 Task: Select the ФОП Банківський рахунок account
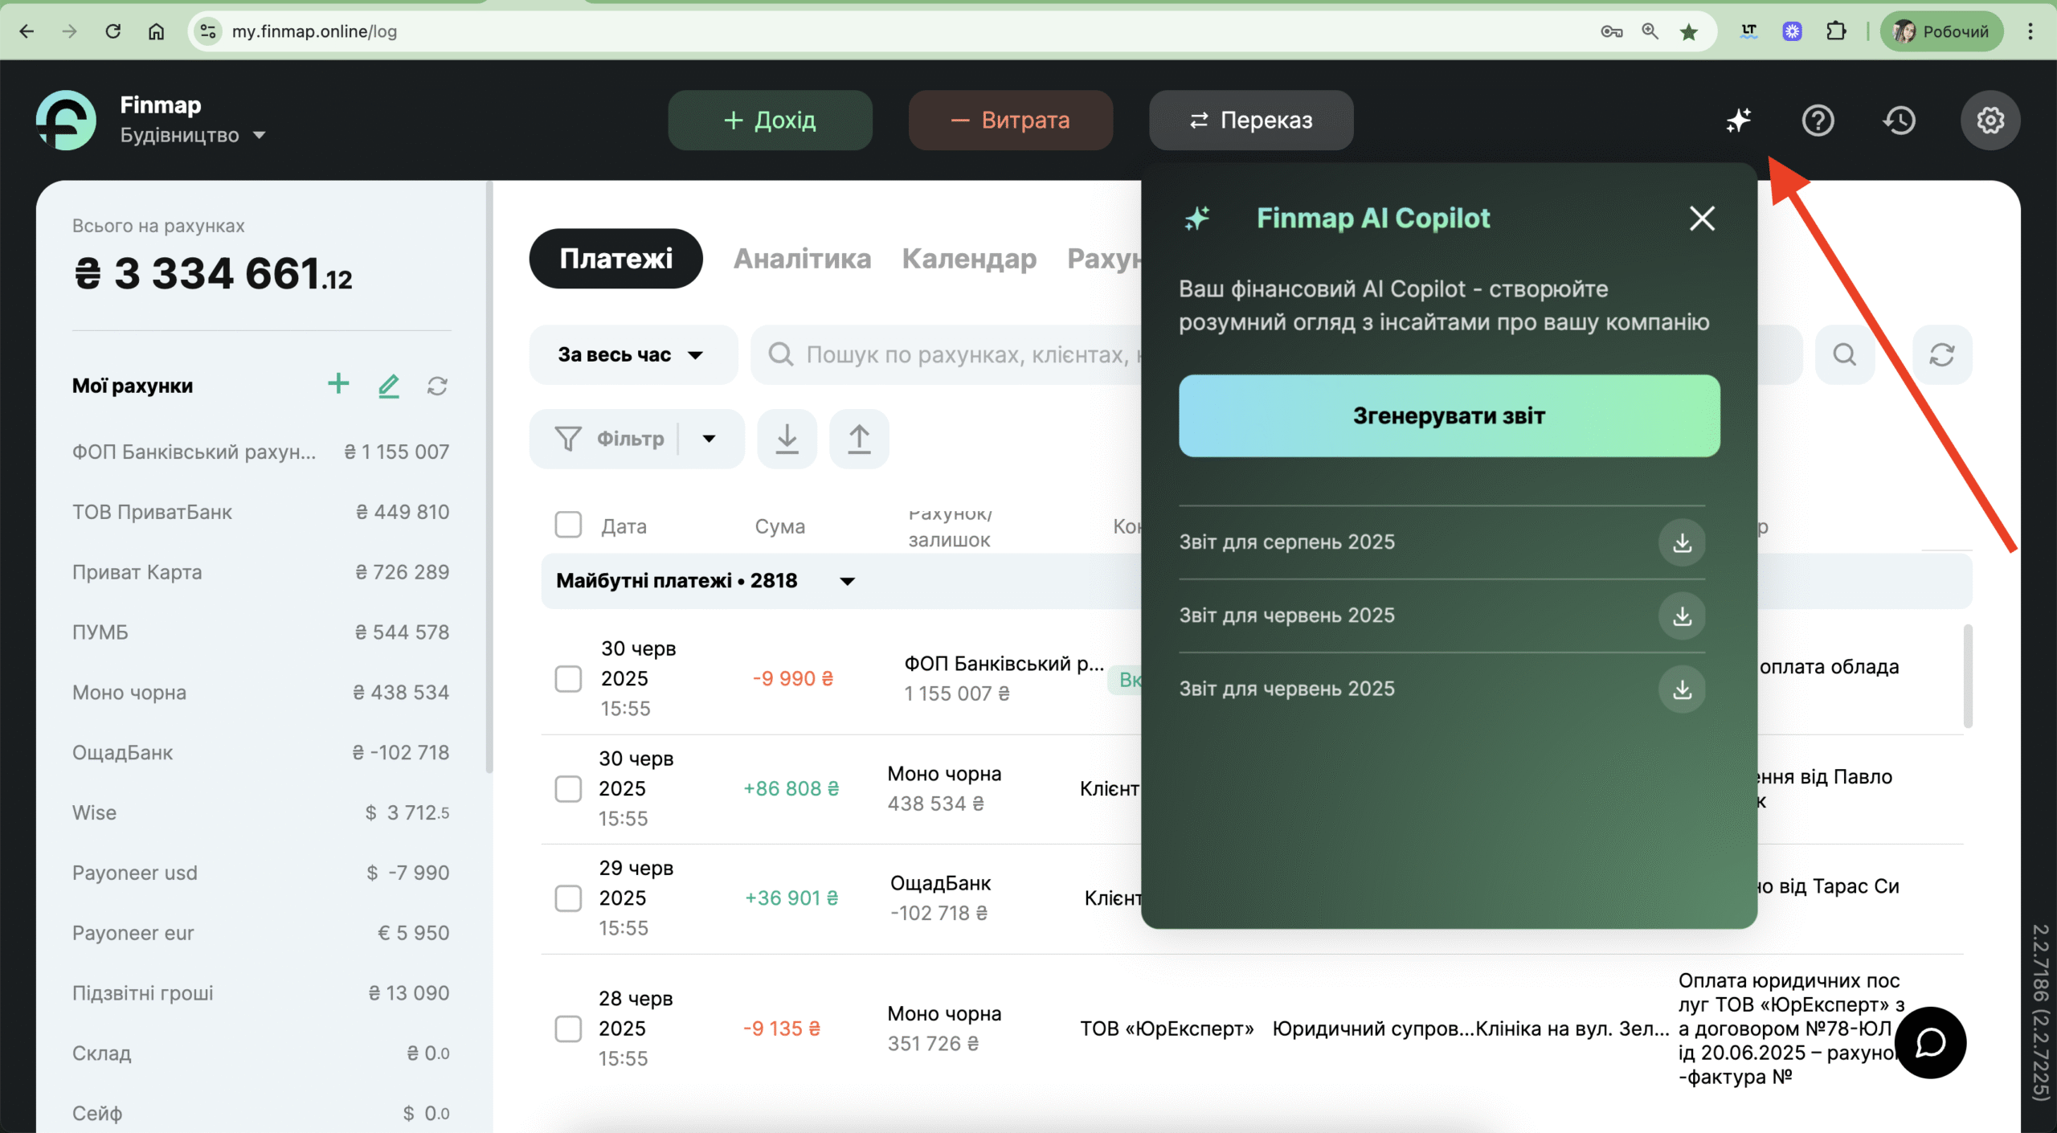click(x=260, y=452)
